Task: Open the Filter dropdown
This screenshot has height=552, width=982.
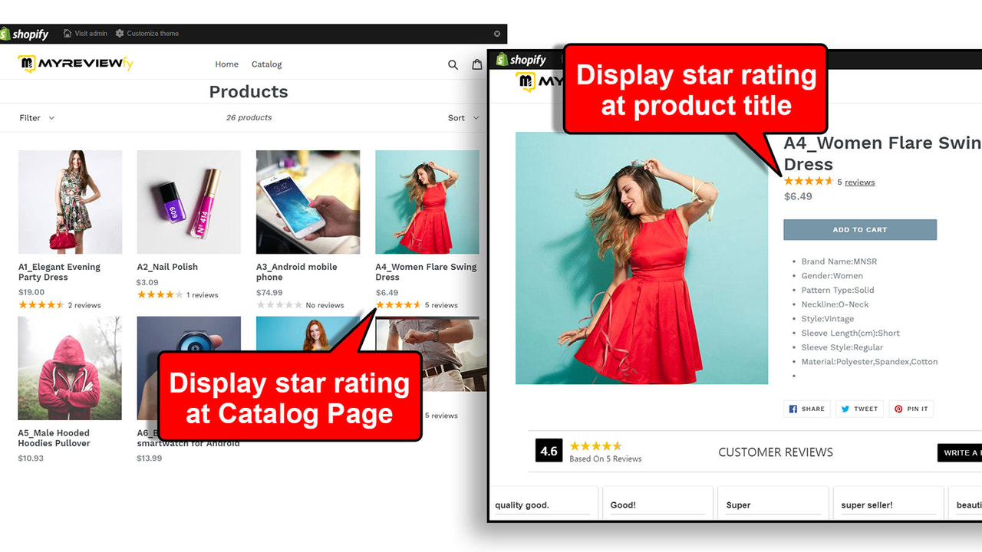Action: pyautogui.click(x=35, y=117)
